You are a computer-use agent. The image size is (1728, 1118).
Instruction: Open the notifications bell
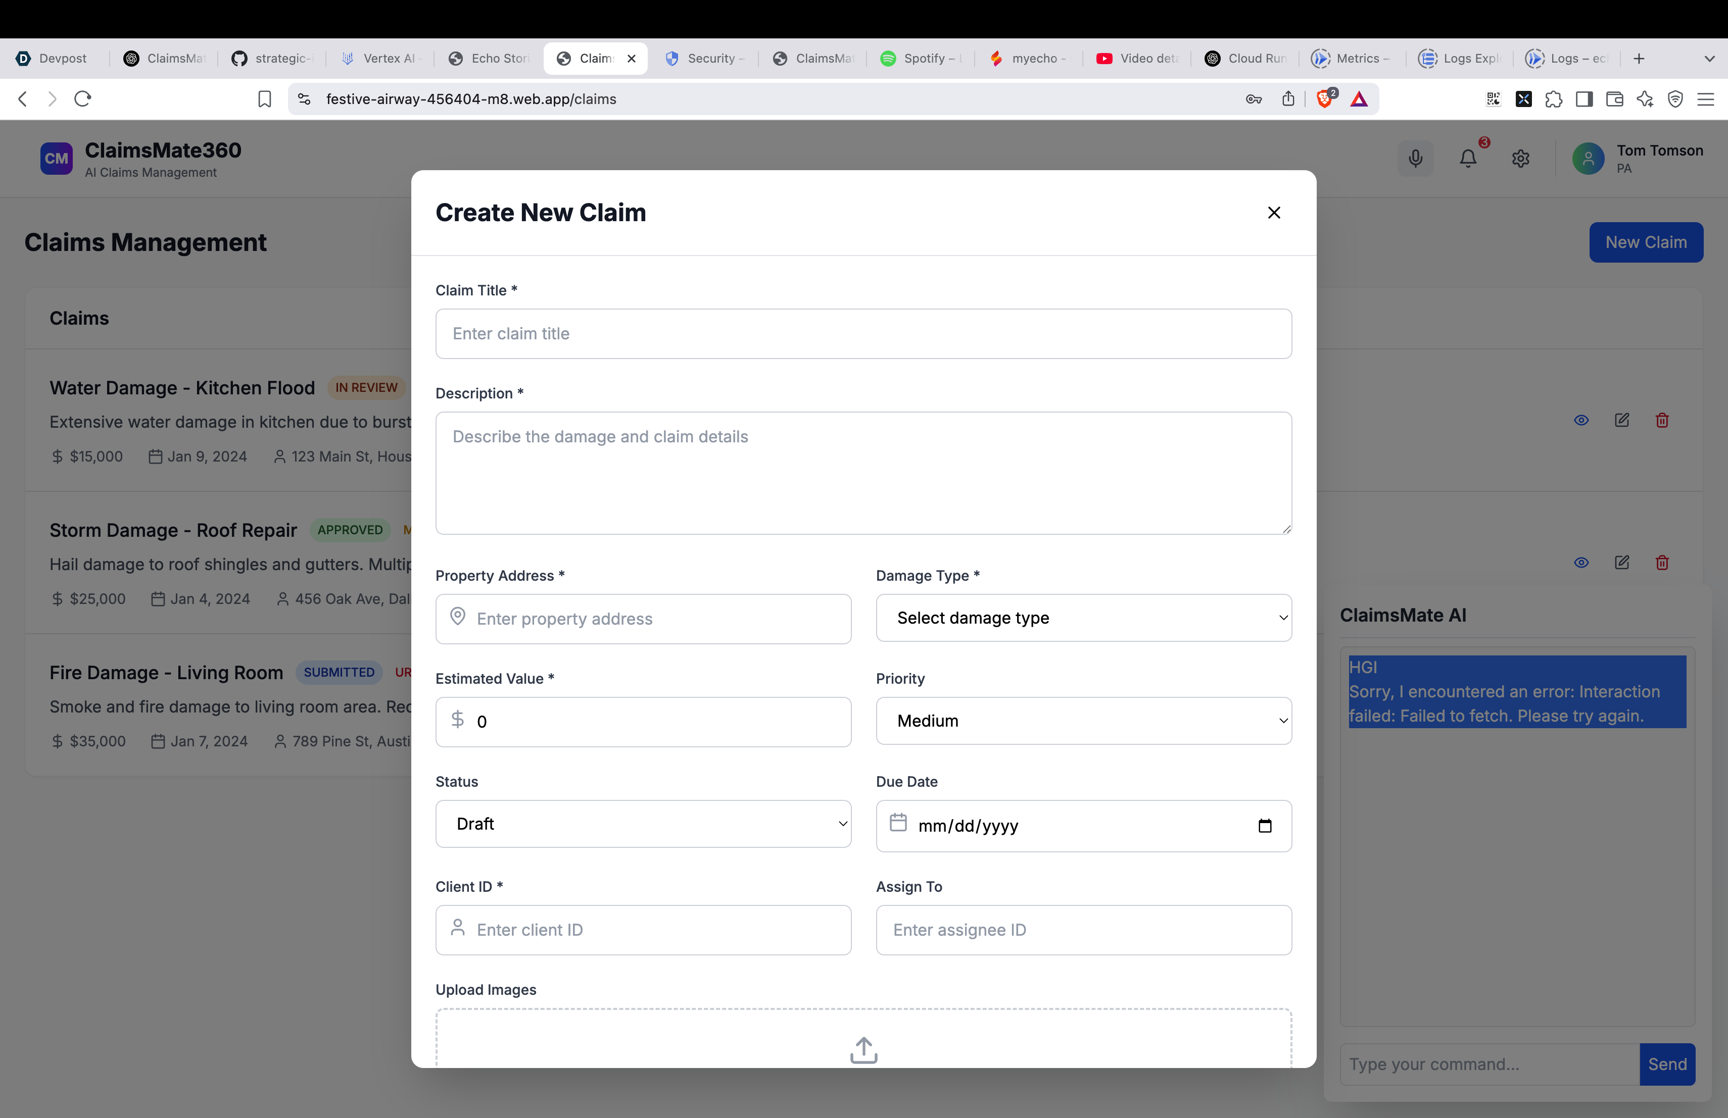point(1468,158)
